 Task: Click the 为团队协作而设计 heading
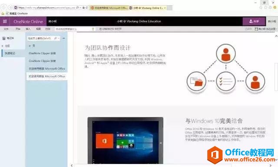point(108,48)
